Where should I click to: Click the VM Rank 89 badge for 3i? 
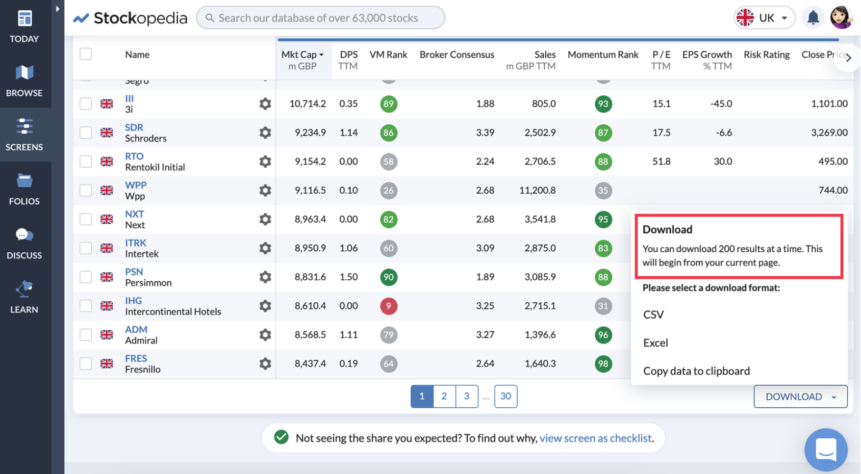(x=389, y=104)
